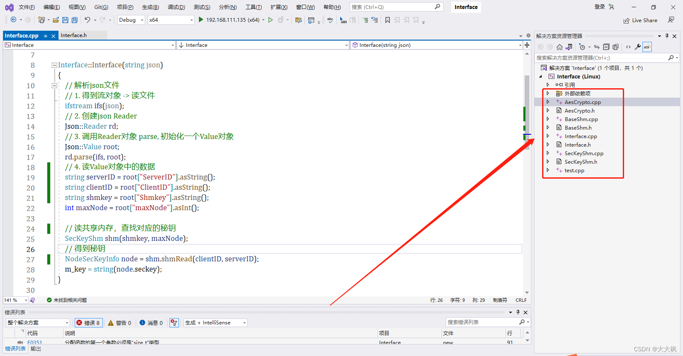Image resolution: width=683 pixels, height=356 pixels.
Task: Open the Interface scope dropdown in navigation bar
Action: (x=263, y=45)
